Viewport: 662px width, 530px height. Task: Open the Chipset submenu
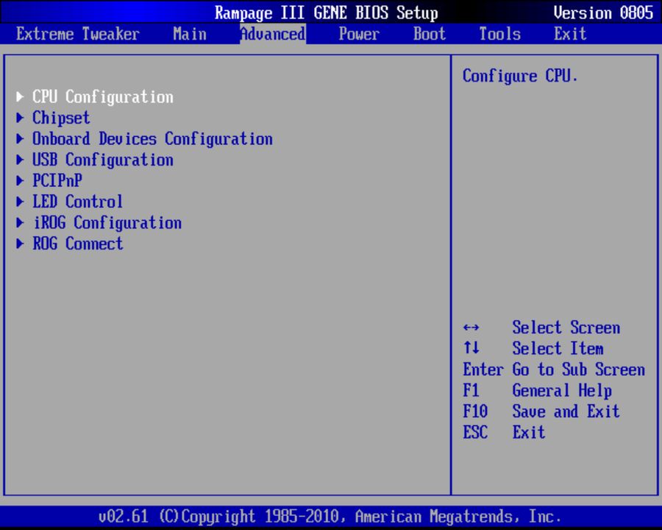tap(61, 118)
